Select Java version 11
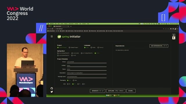Image resolution: width=186 pixels, height=104 pixels. 79,84
